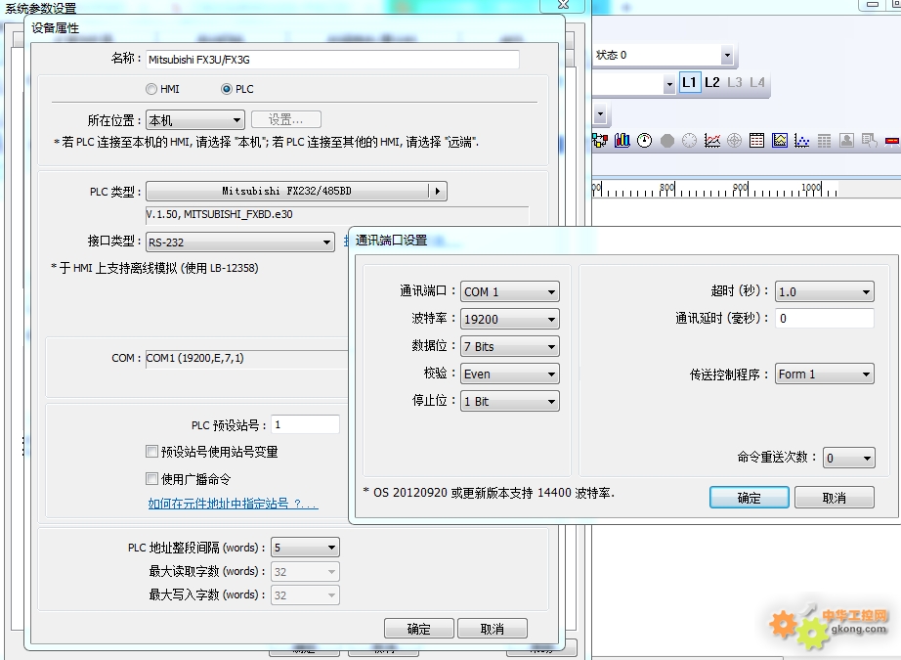Click the red moving banner icon

tap(892, 140)
